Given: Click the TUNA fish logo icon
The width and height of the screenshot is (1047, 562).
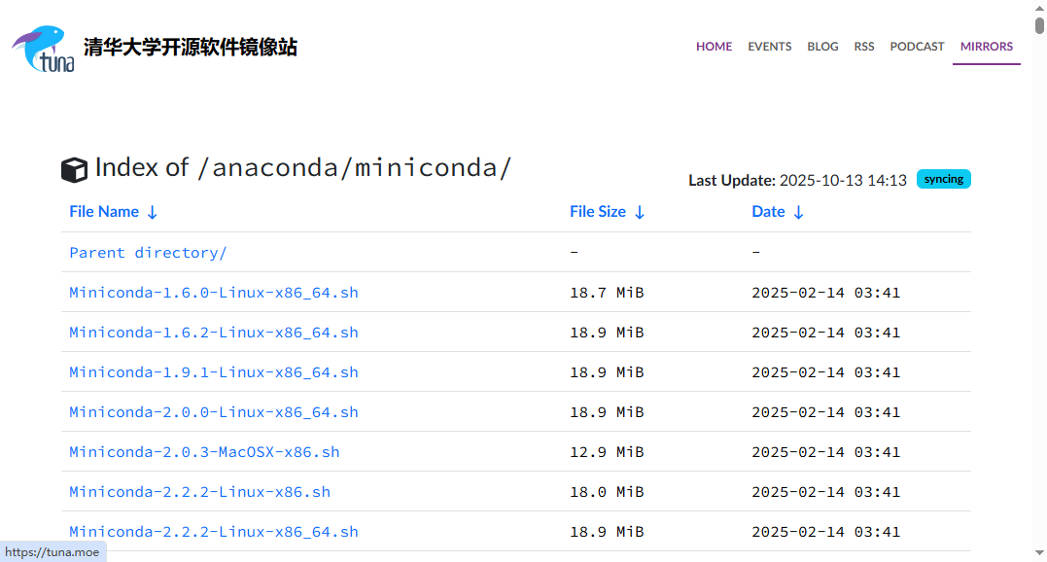Looking at the screenshot, I should tap(43, 49).
